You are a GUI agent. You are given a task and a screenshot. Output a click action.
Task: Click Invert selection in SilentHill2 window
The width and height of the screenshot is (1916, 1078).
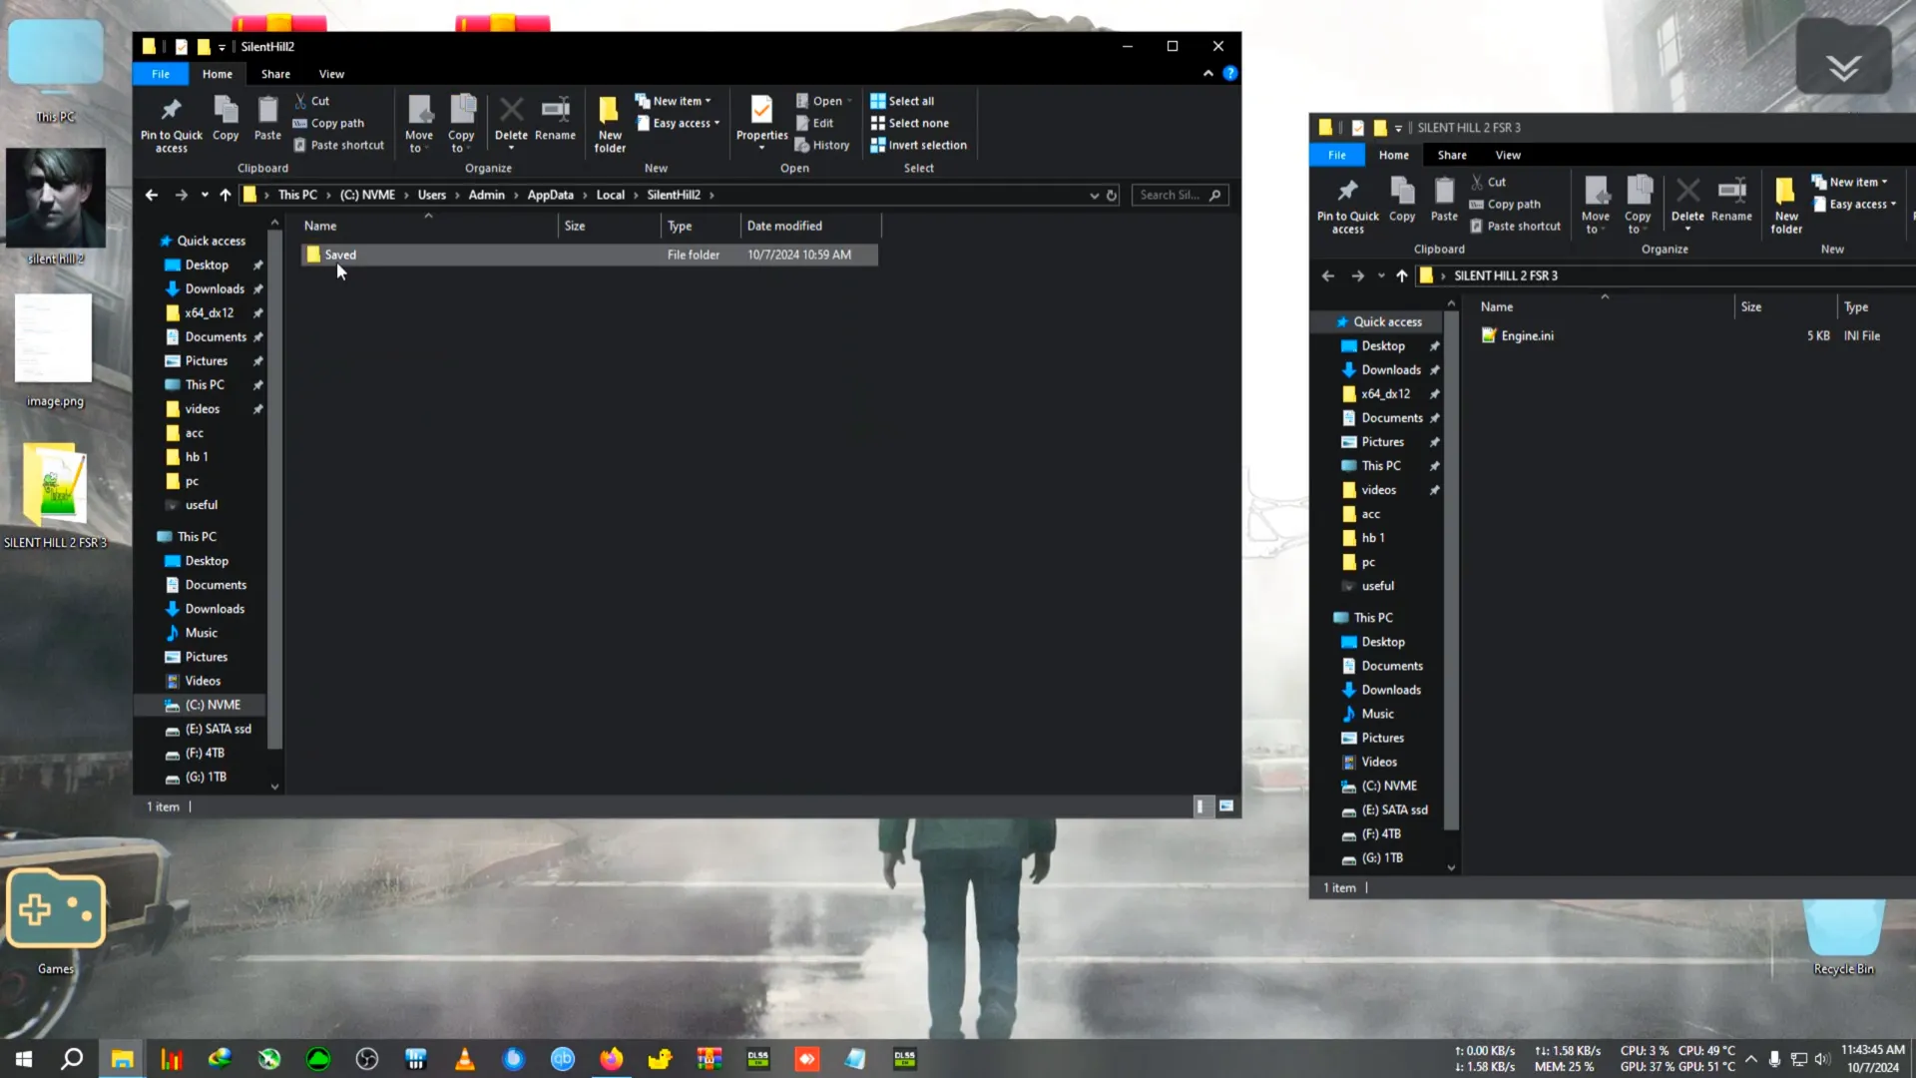(918, 145)
